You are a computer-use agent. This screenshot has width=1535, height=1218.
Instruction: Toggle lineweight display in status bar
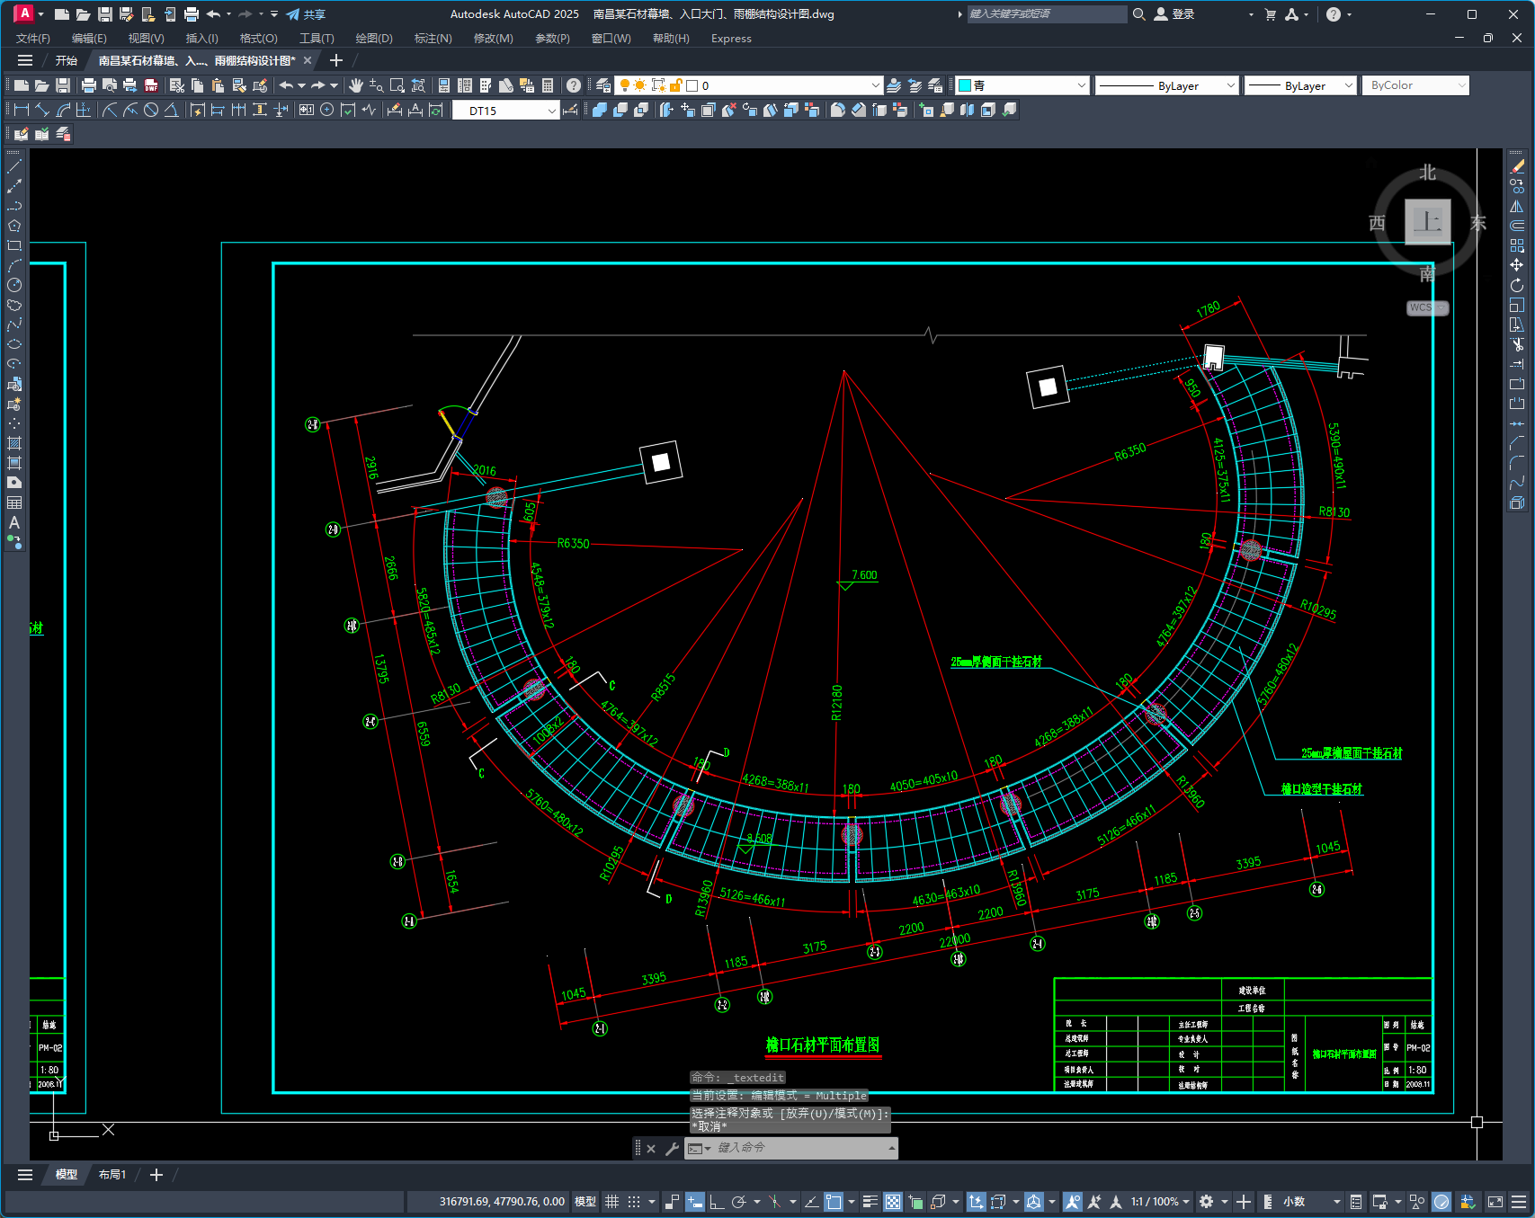click(870, 1202)
